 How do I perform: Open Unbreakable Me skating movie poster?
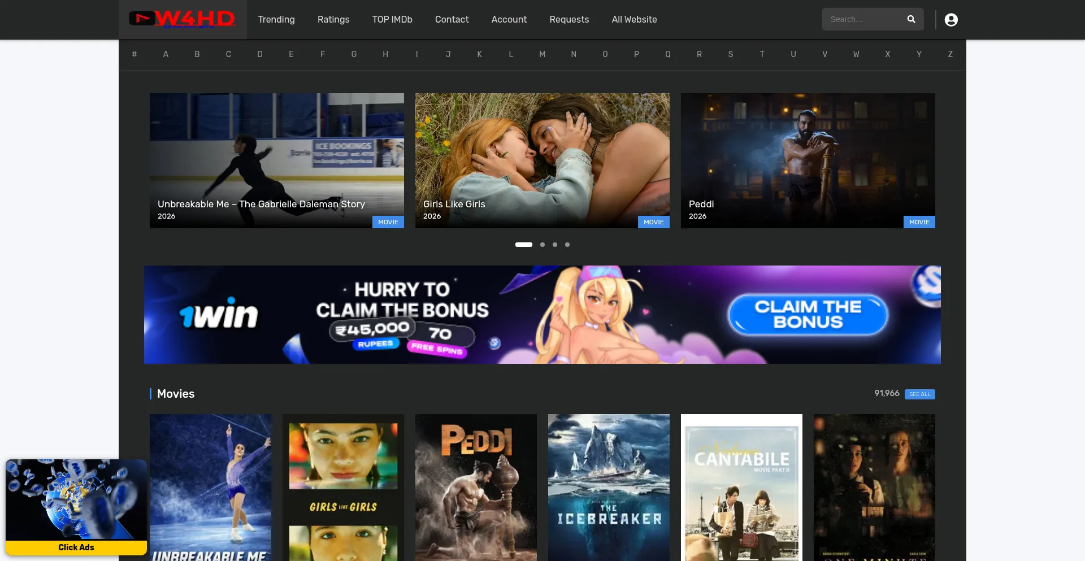(210, 488)
